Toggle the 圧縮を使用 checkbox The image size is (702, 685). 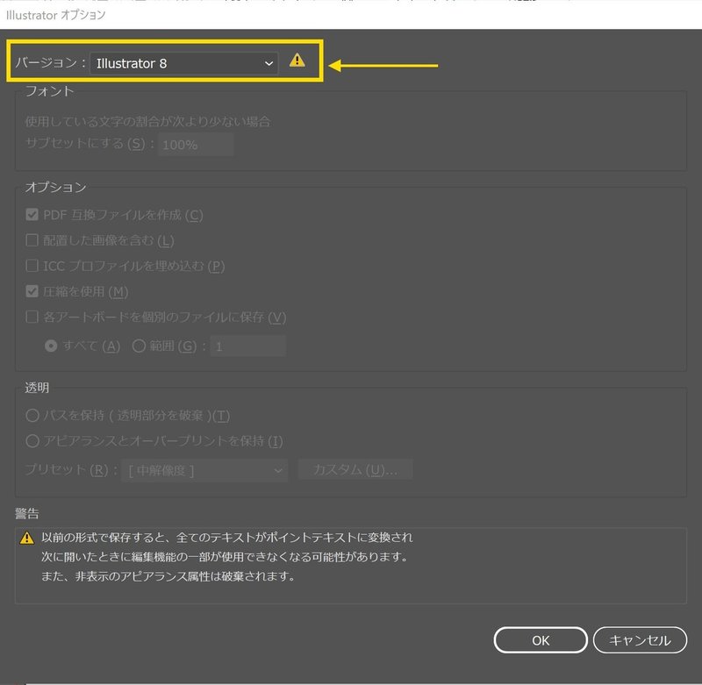(32, 291)
